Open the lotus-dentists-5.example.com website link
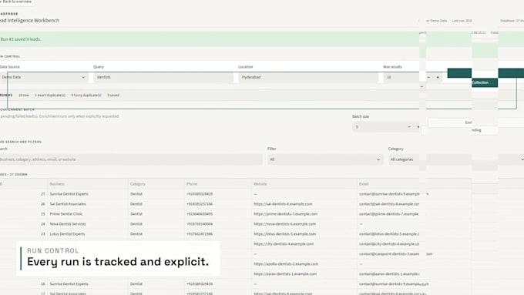 284,234
